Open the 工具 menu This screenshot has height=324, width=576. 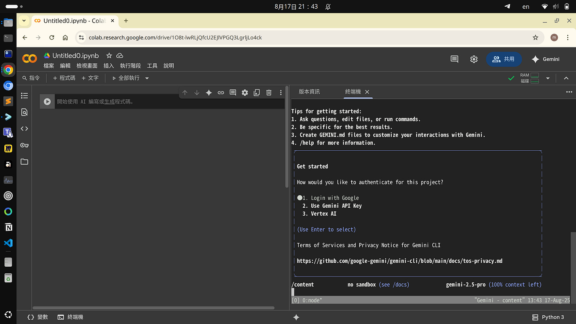coord(152,66)
